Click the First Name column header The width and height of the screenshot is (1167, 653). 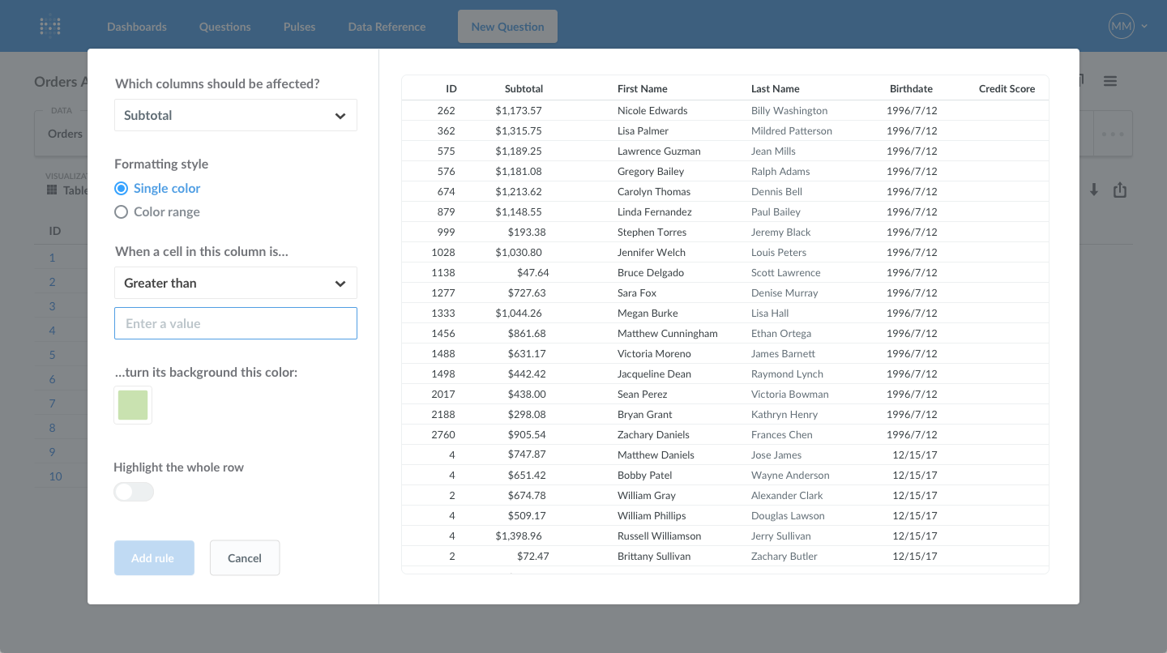[643, 88]
